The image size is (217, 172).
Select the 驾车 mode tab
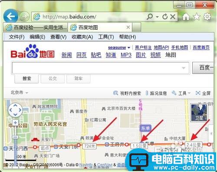(79, 79)
